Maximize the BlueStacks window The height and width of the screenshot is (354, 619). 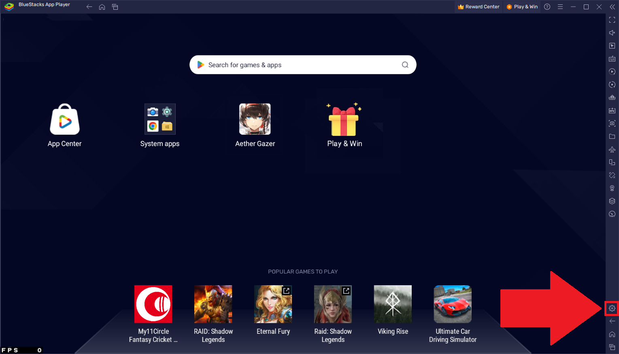[586, 7]
